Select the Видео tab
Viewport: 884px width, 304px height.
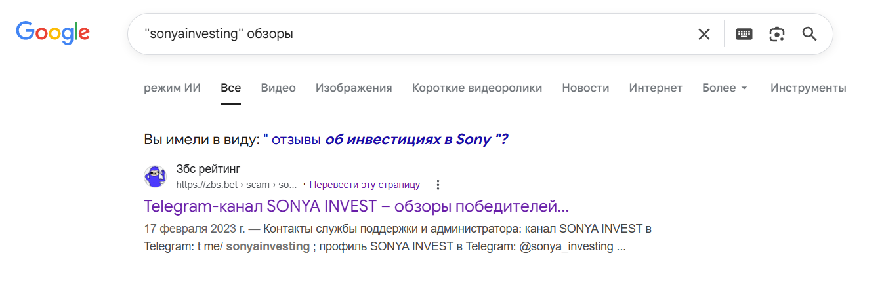click(x=278, y=88)
